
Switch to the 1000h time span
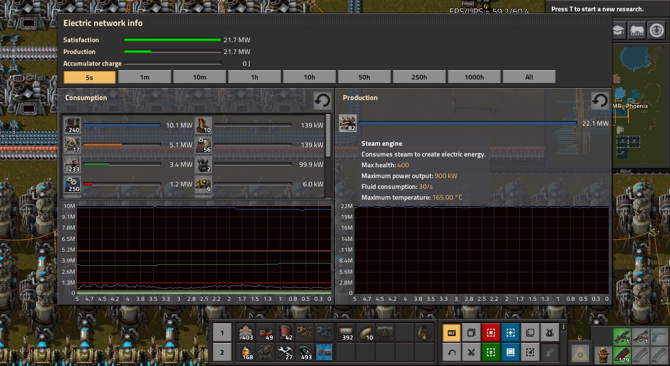click(474, 77)
